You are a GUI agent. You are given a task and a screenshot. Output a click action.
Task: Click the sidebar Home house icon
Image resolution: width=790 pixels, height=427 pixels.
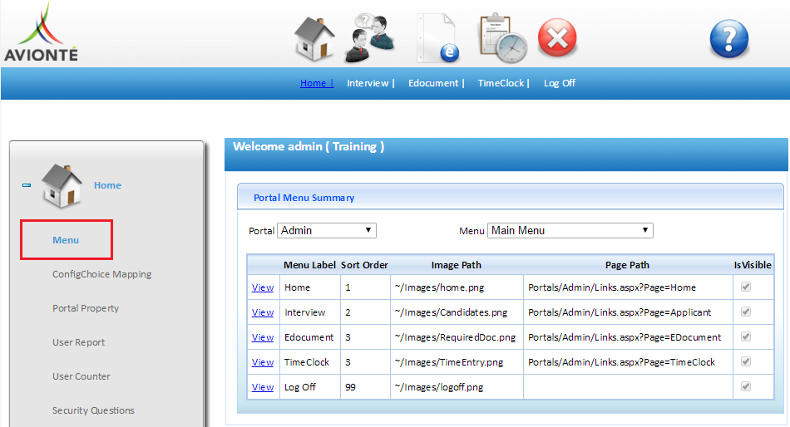point(62,186)
